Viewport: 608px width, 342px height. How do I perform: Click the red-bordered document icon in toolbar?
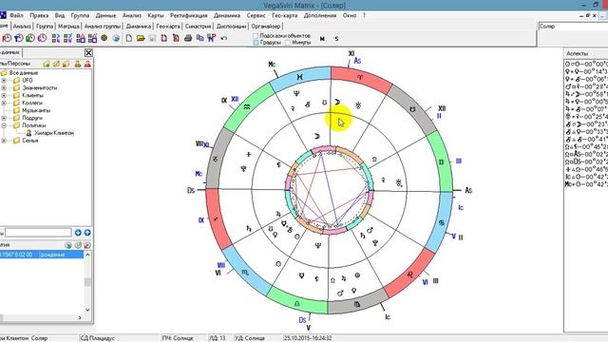[x=164, y=38]
